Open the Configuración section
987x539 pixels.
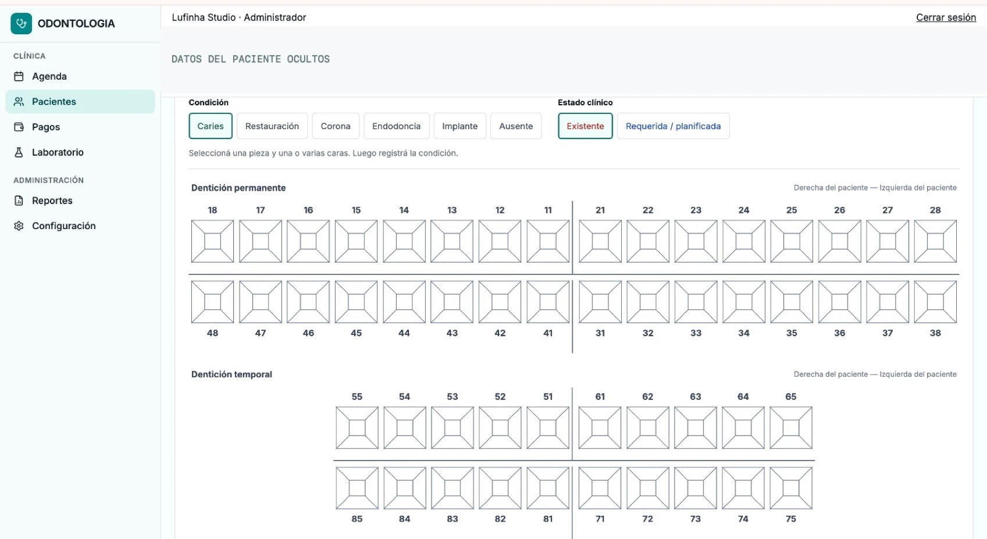(x=80, y=226)
